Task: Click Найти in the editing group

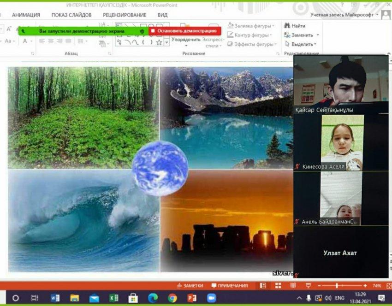Action: click(295, 26)
